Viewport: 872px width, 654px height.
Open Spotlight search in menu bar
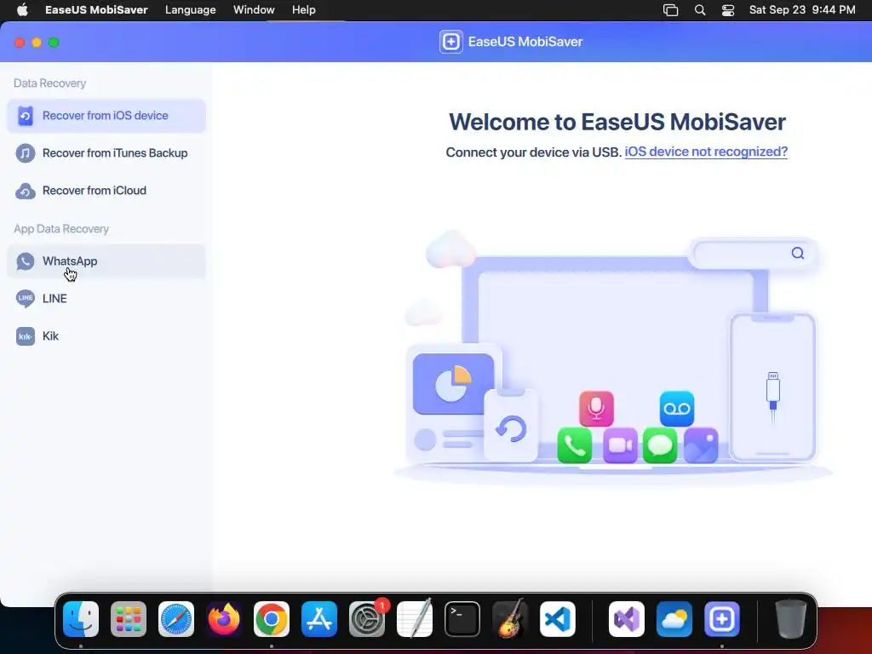tap(700, 10)
